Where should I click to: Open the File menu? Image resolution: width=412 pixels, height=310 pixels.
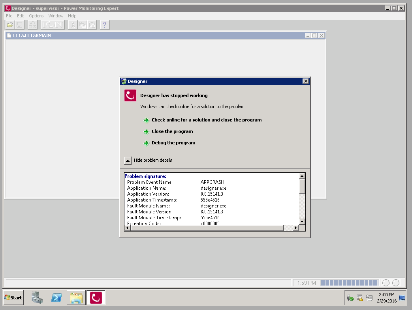(9, 16)
